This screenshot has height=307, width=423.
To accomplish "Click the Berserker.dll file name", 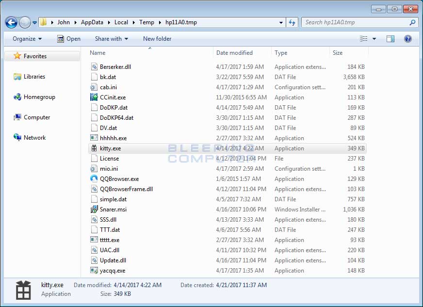I will click(x=115, y=67).
